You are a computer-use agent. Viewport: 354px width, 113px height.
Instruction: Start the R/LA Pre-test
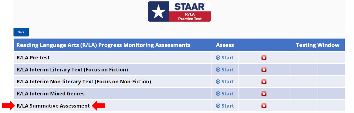225,58
